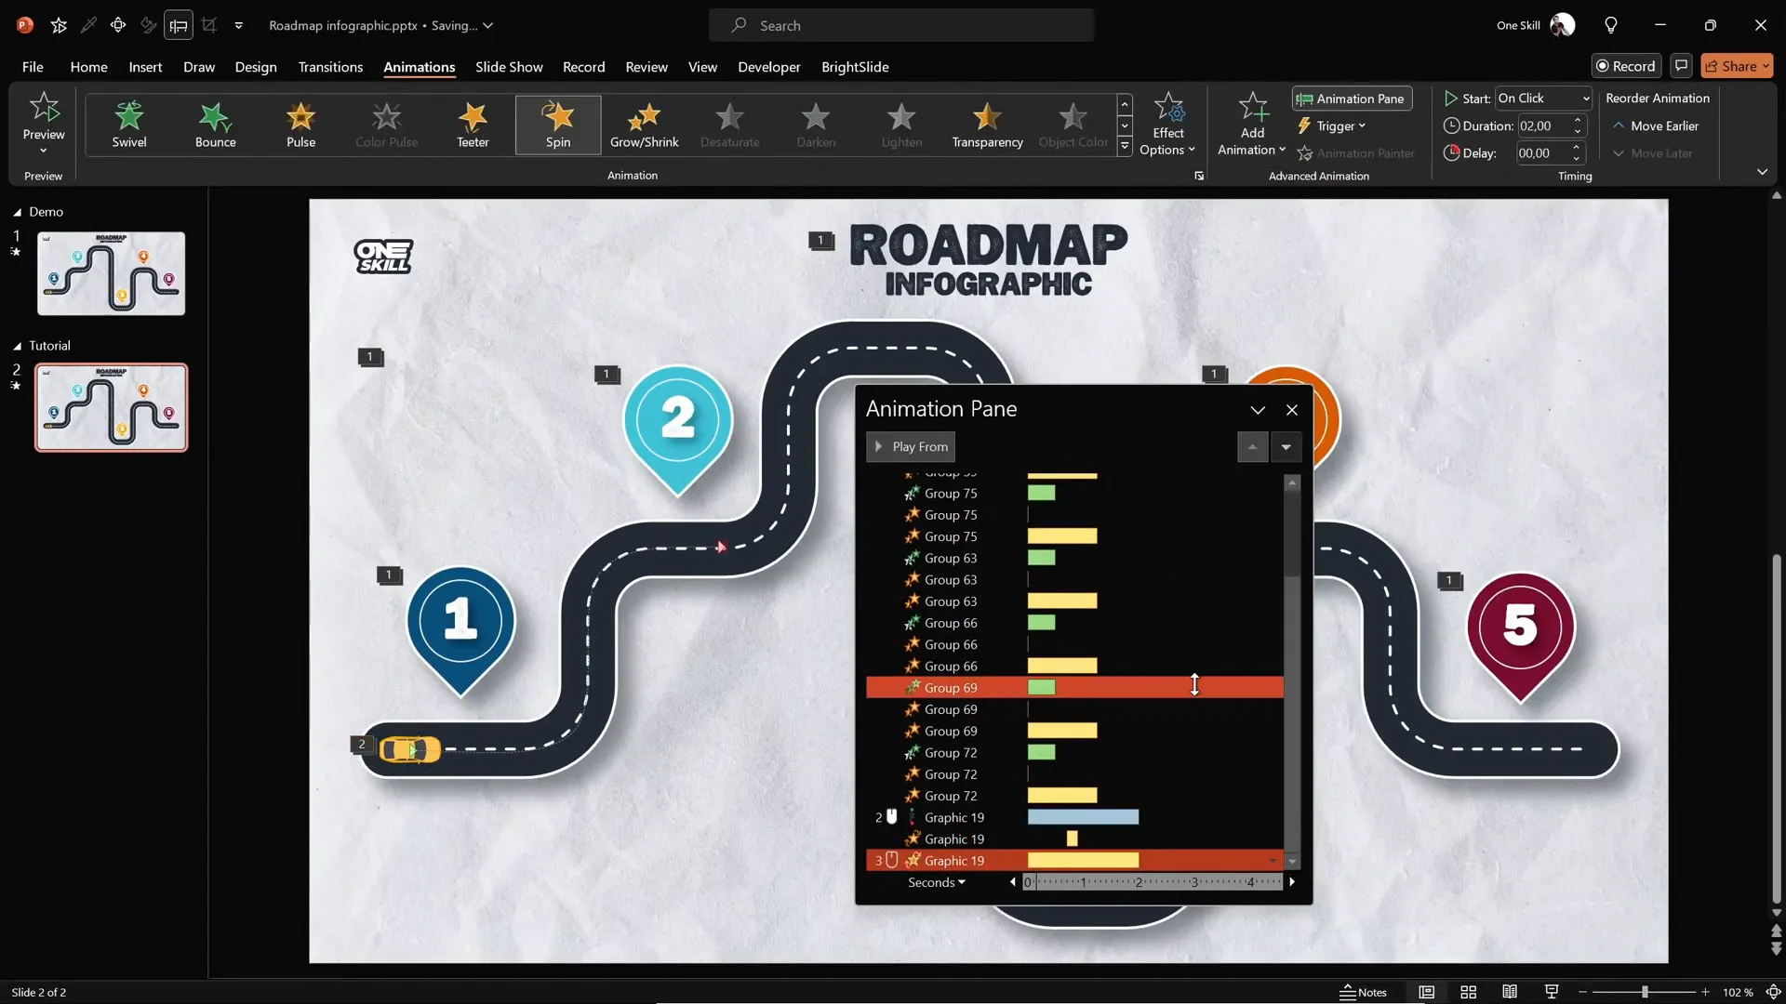
Task: Open Effect Options for the animation
Action: pyautogui.click(x=1167, y=125)
